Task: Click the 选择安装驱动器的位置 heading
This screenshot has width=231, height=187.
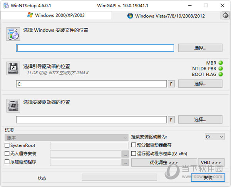Action: click(47, 102)
